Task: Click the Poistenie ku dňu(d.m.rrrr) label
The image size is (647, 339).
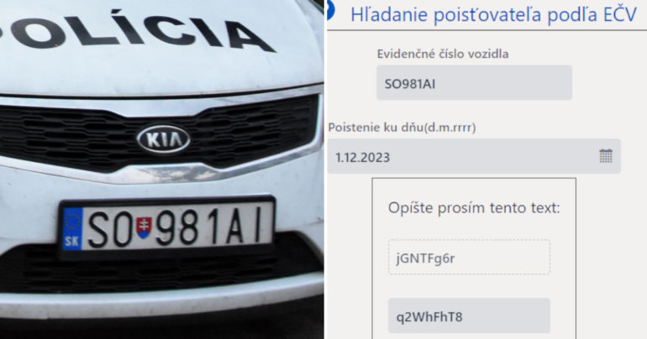Action: coord(402,128)
